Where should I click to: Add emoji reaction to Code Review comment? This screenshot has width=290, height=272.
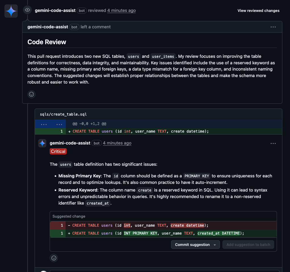pyautogui.click(x=31, y=94)
